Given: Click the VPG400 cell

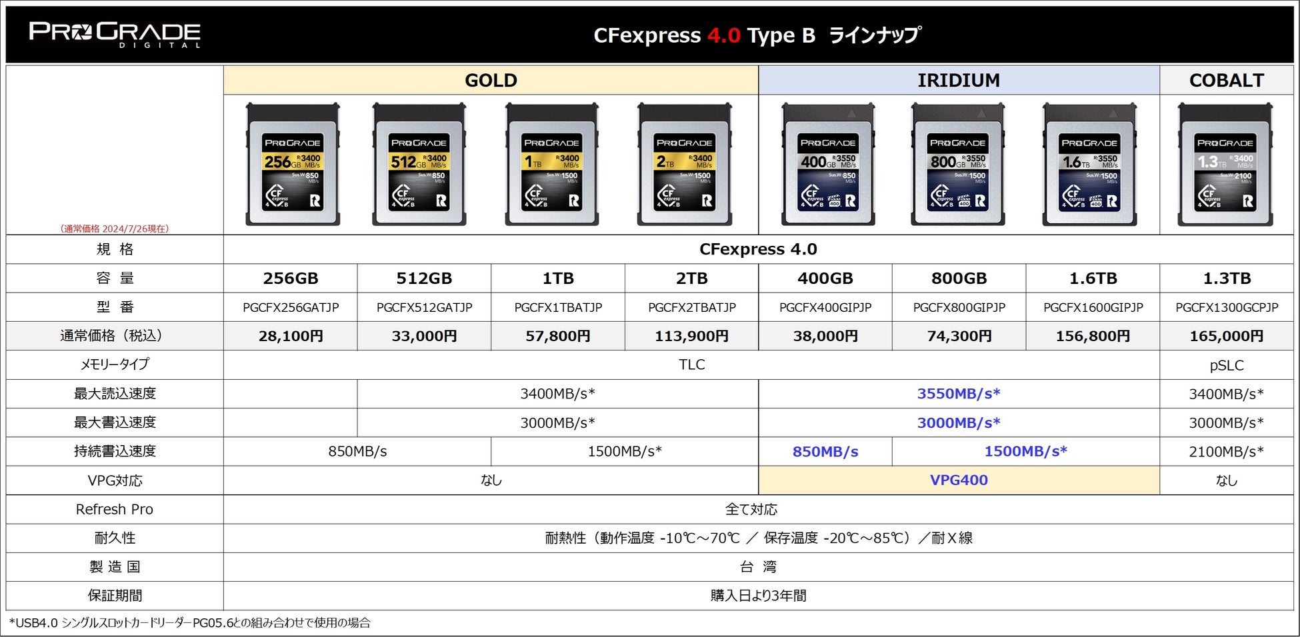Looking at the screenshot, I should tap(959, 480).
